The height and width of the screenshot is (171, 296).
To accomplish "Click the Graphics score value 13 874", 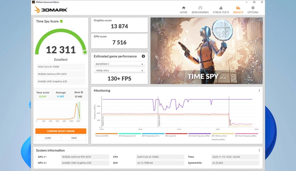I will 119,26.
